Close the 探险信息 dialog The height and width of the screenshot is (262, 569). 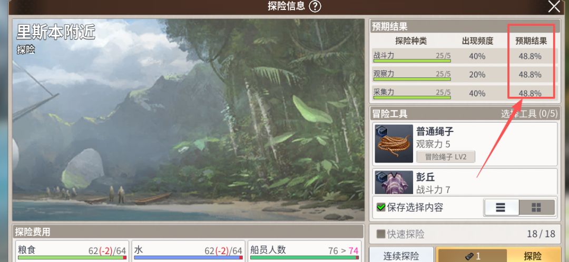click(x=554, y=6)
